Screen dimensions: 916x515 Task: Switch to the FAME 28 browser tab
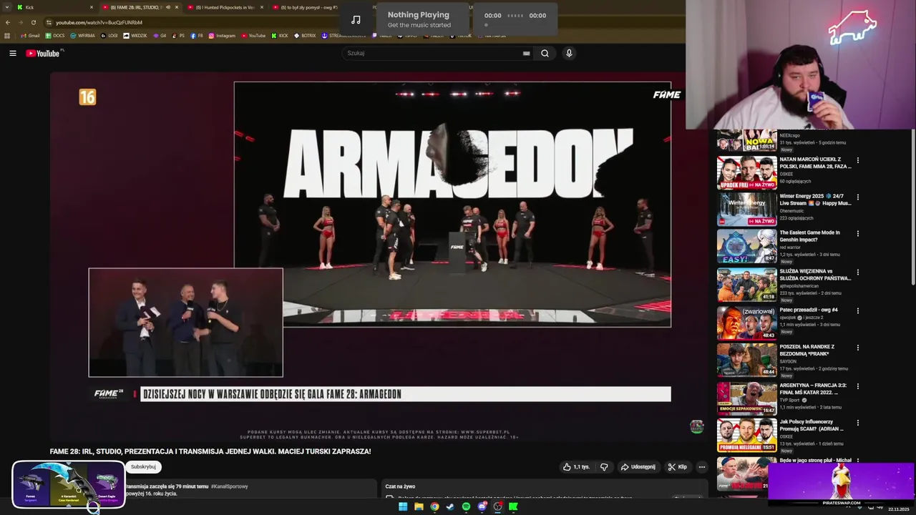[140, 7]
